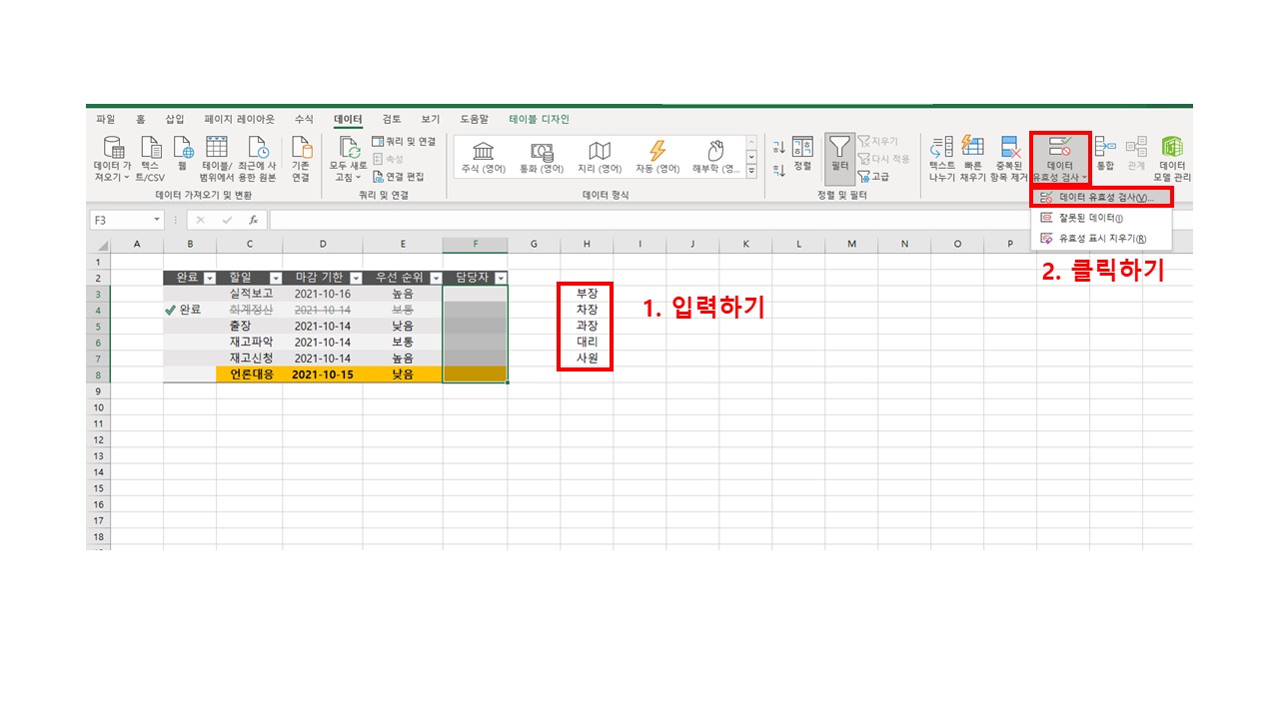The width and height of the screenshot is (1279, 719).
Task: Choose 데이터 유효성 검사(V)... menu item
Action: coord(1101,198)
